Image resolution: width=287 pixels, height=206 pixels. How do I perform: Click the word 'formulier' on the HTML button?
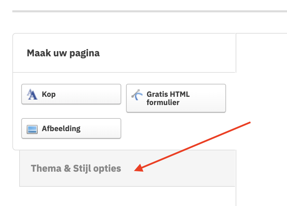point(163,102)
